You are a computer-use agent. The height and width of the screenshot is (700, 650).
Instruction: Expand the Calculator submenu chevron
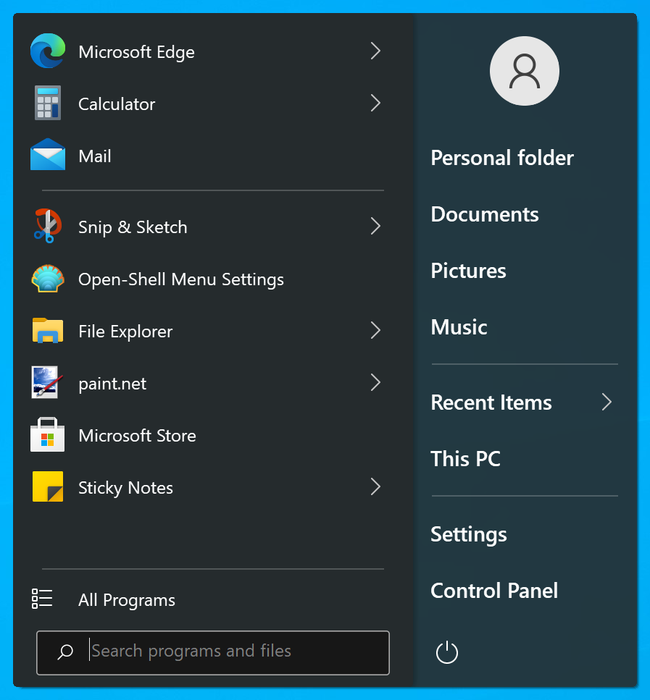(x=375, y=103)
